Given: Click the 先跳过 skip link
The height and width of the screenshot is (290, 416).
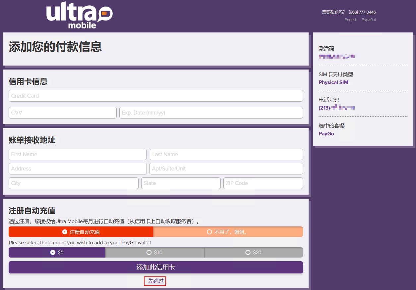Looking at the screenshot, I should 155,281.
